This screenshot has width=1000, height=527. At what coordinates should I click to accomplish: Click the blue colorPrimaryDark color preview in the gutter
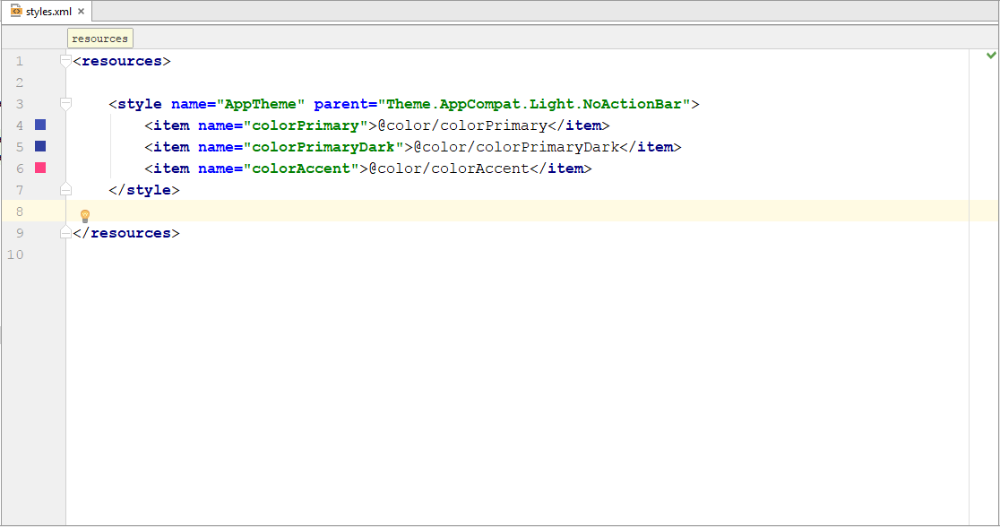coord(39,146)
